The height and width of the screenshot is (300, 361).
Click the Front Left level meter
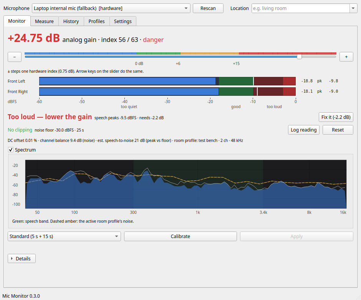tap(167, 81)
